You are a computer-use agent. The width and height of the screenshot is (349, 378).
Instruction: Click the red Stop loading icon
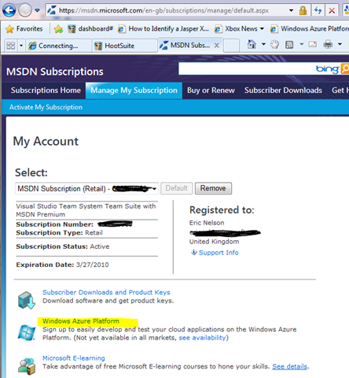(332, 10)
